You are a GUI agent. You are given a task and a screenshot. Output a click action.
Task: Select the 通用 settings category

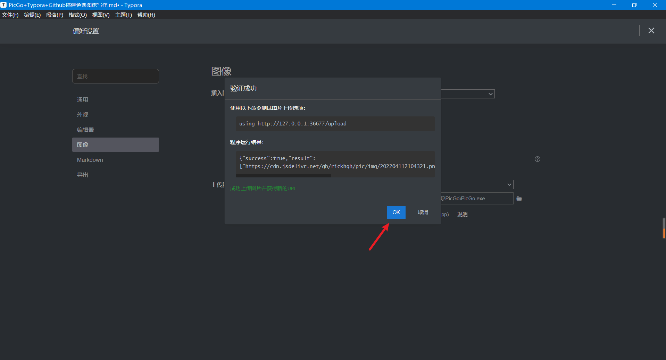(116, 100)
